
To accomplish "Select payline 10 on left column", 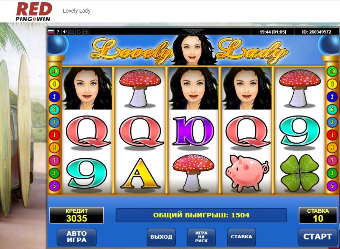I will pyautogui.click(x=54, y=71).
